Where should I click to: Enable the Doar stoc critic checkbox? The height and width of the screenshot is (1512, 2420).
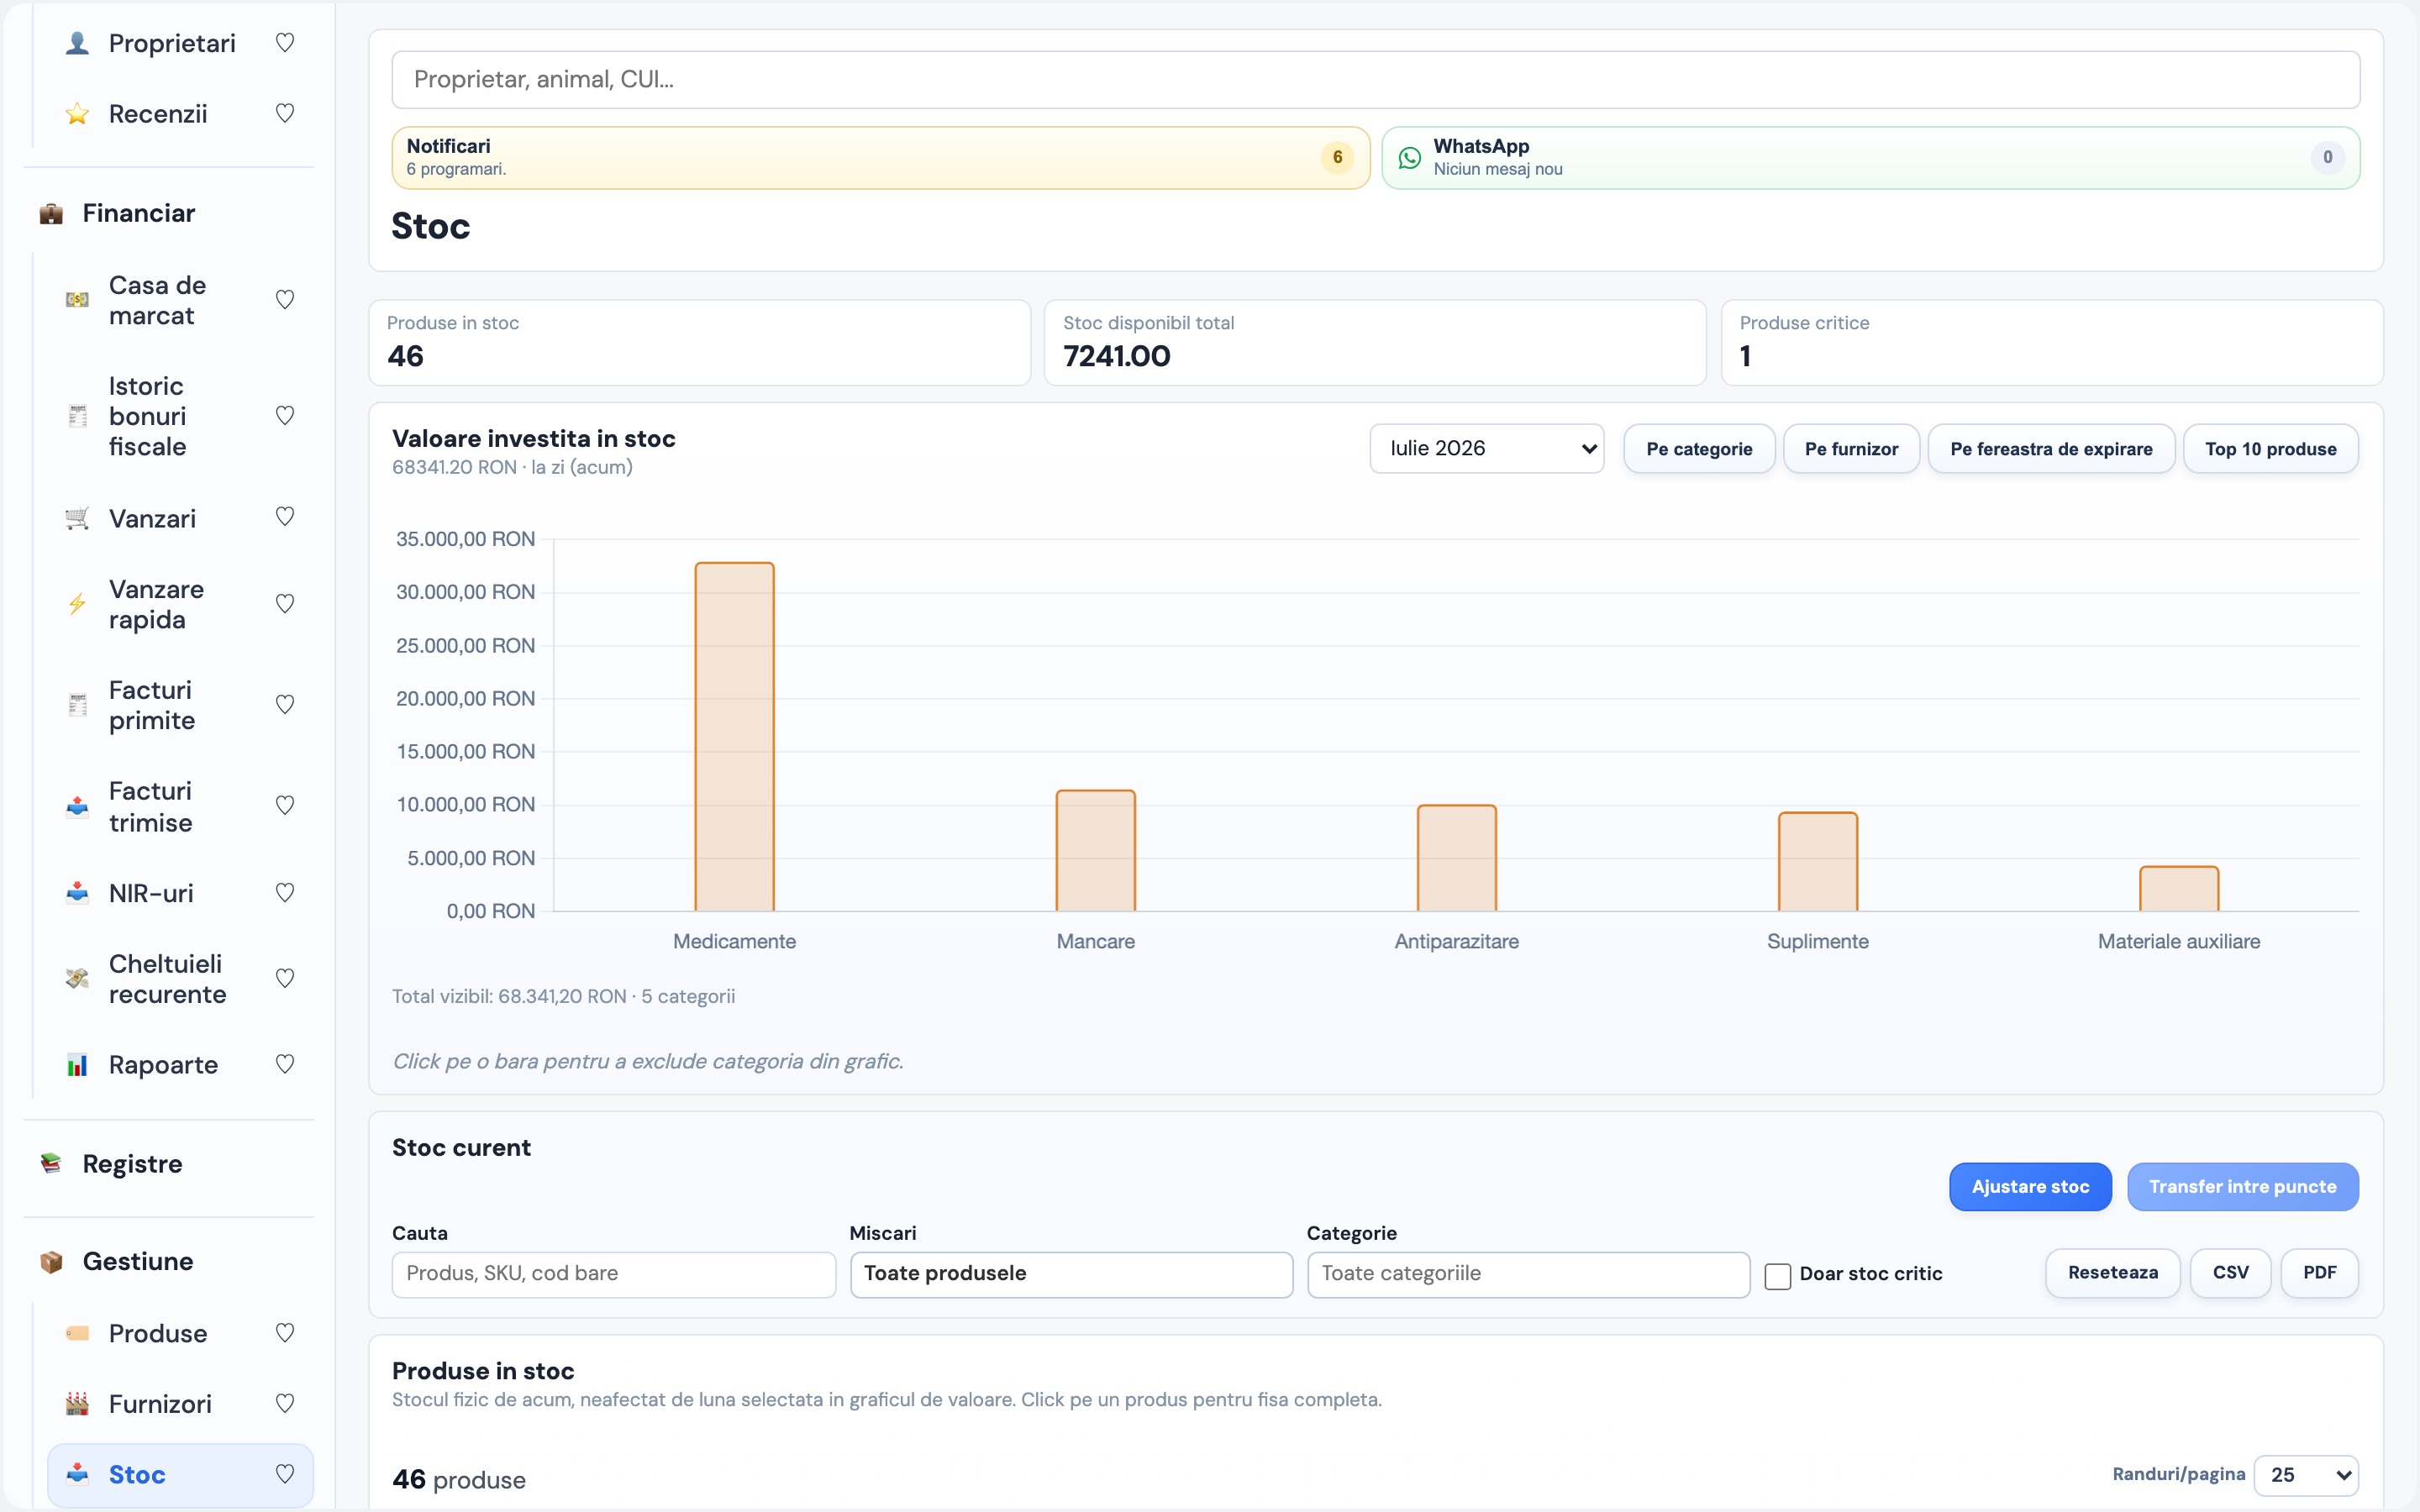(1777, 1276)
